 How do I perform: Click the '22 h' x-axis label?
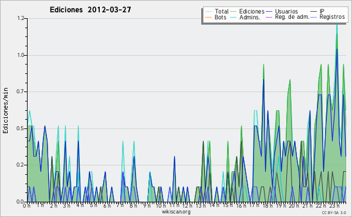pyautogui.click(x=320, y=206)
